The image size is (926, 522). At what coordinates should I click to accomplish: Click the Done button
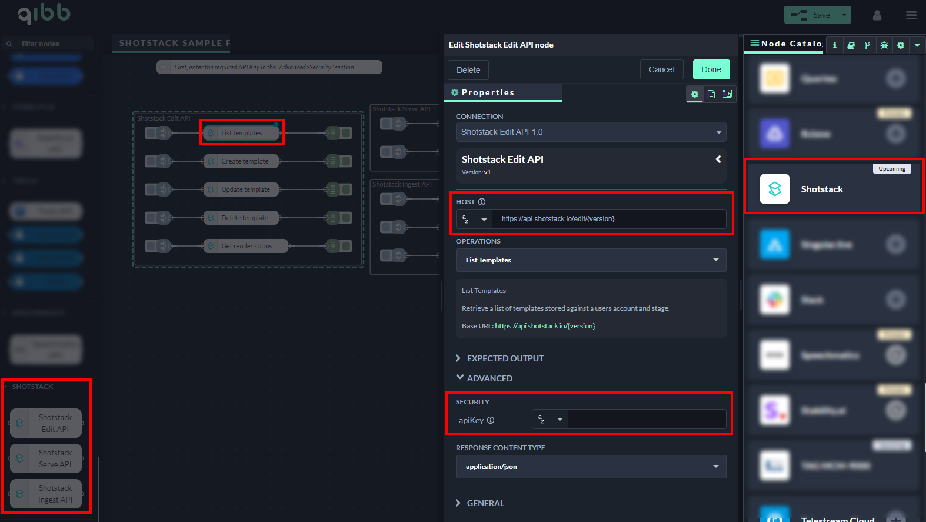coord(711,69)
